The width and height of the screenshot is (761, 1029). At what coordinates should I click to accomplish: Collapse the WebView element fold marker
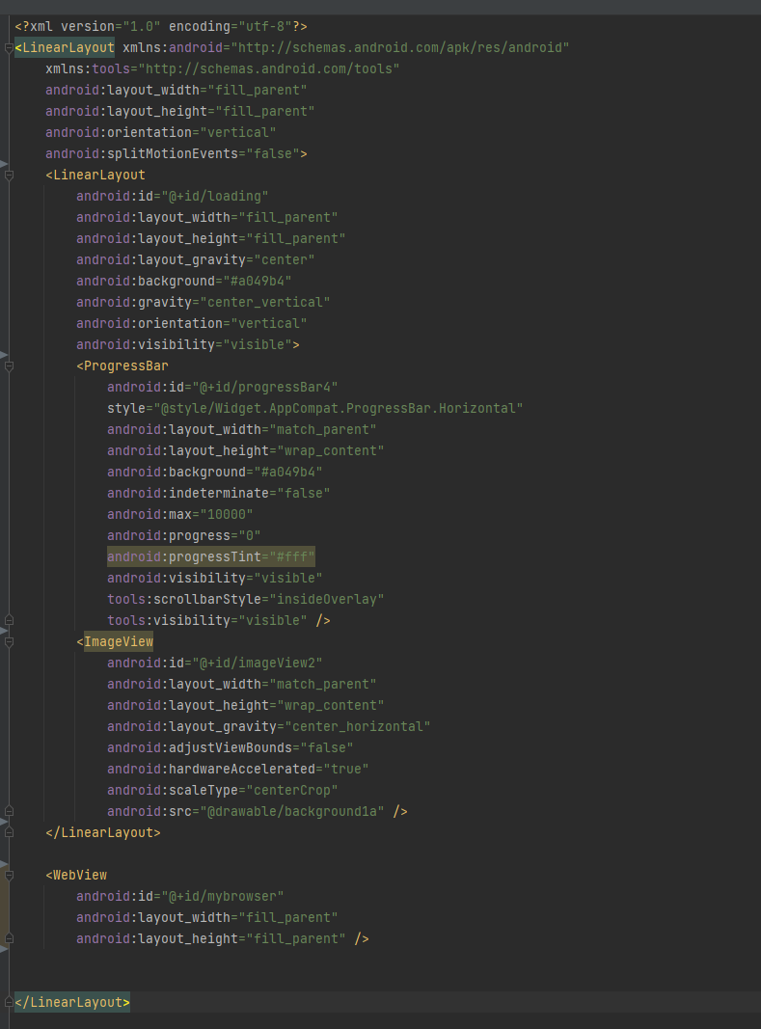9,875
